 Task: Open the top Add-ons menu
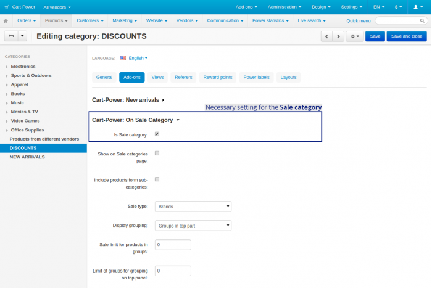(x=246, y=7)
